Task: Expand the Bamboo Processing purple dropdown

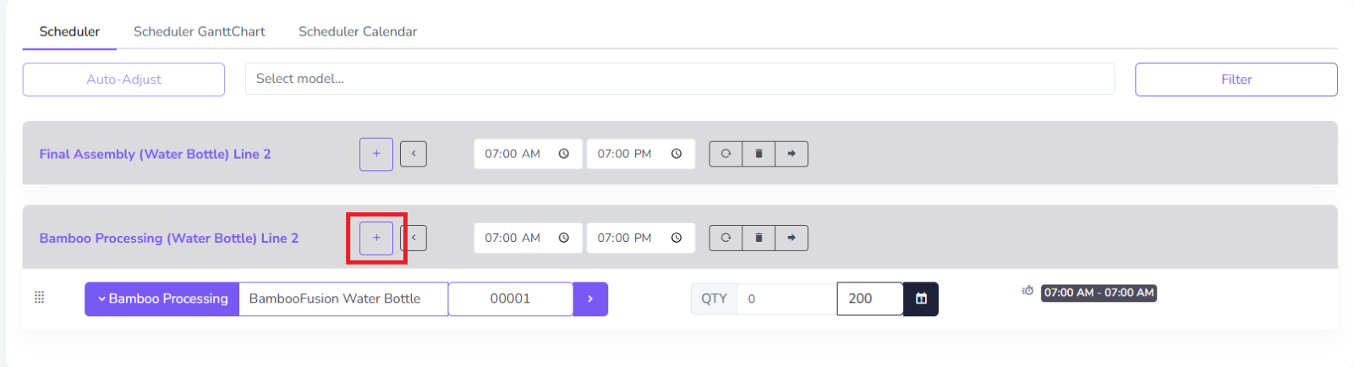Action: [162, 299]
